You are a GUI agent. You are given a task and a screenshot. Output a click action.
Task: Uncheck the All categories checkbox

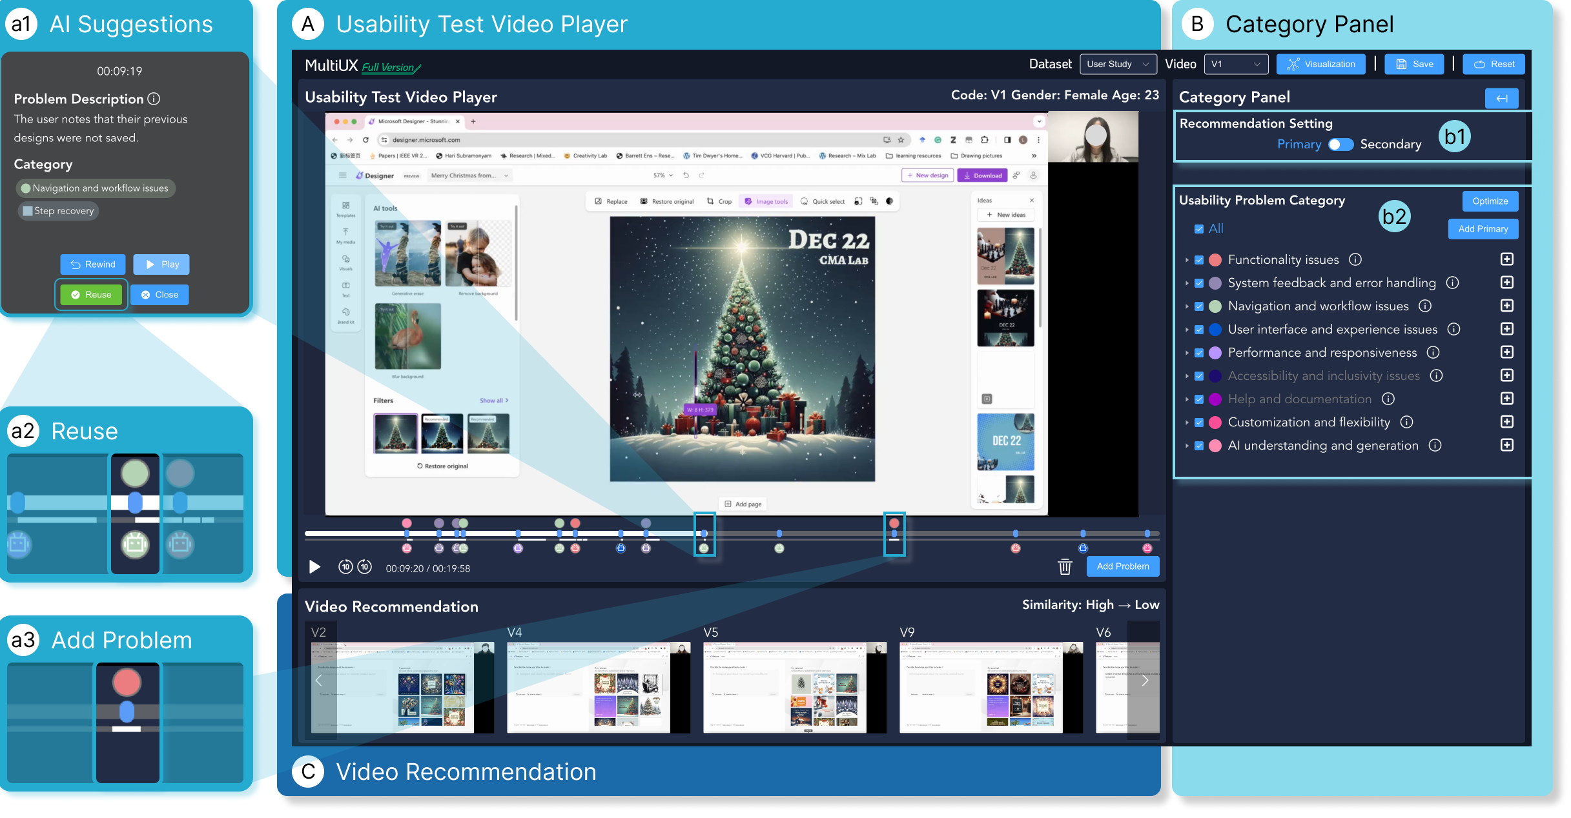1199,228
